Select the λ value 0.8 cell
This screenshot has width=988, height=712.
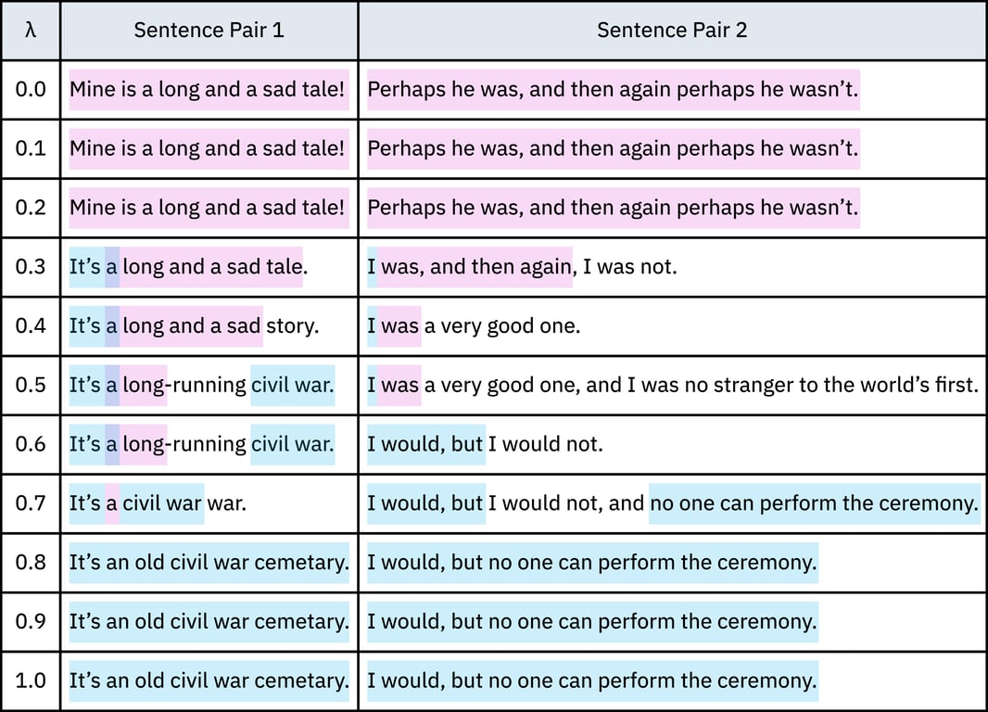click(x=31, y=562)
